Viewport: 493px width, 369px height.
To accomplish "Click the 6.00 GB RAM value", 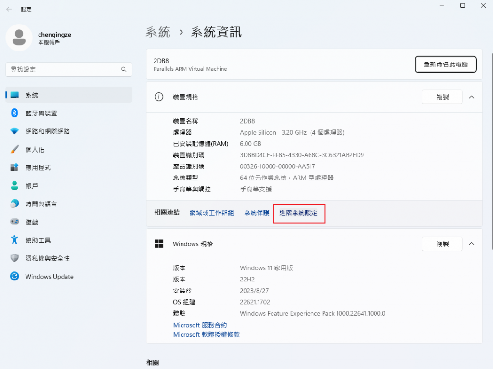I will click(250, 144).
